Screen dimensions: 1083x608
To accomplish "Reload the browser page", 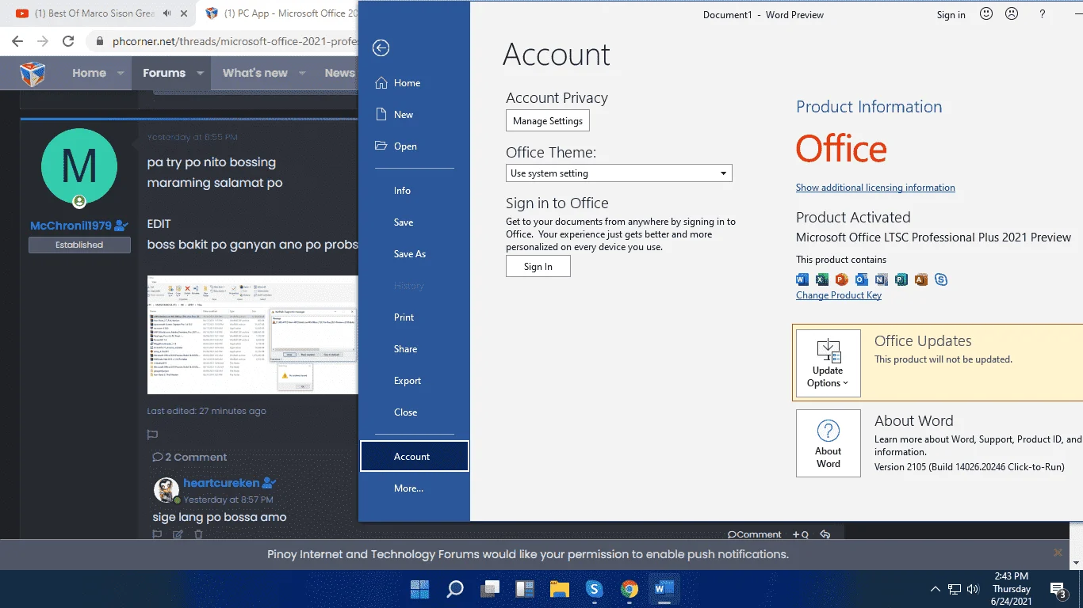I will pos(68,41).
